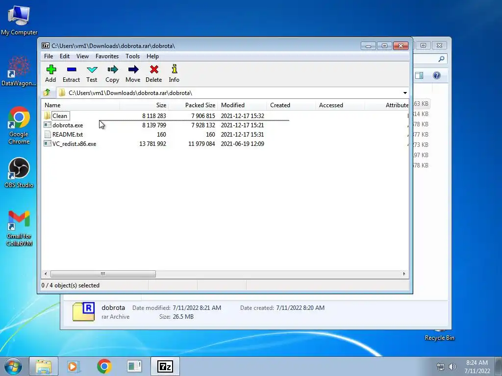Launch Google Chrome from desktop
The width and height of the screenshot is (502, 376).
(19, 125)
